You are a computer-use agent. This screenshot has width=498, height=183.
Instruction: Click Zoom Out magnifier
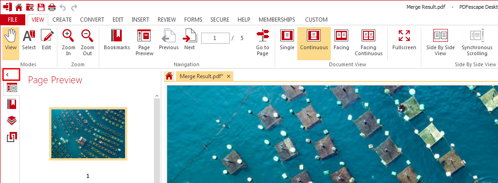tap(87, 42)
